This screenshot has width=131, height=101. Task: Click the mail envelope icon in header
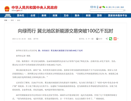tap(92, 7)
